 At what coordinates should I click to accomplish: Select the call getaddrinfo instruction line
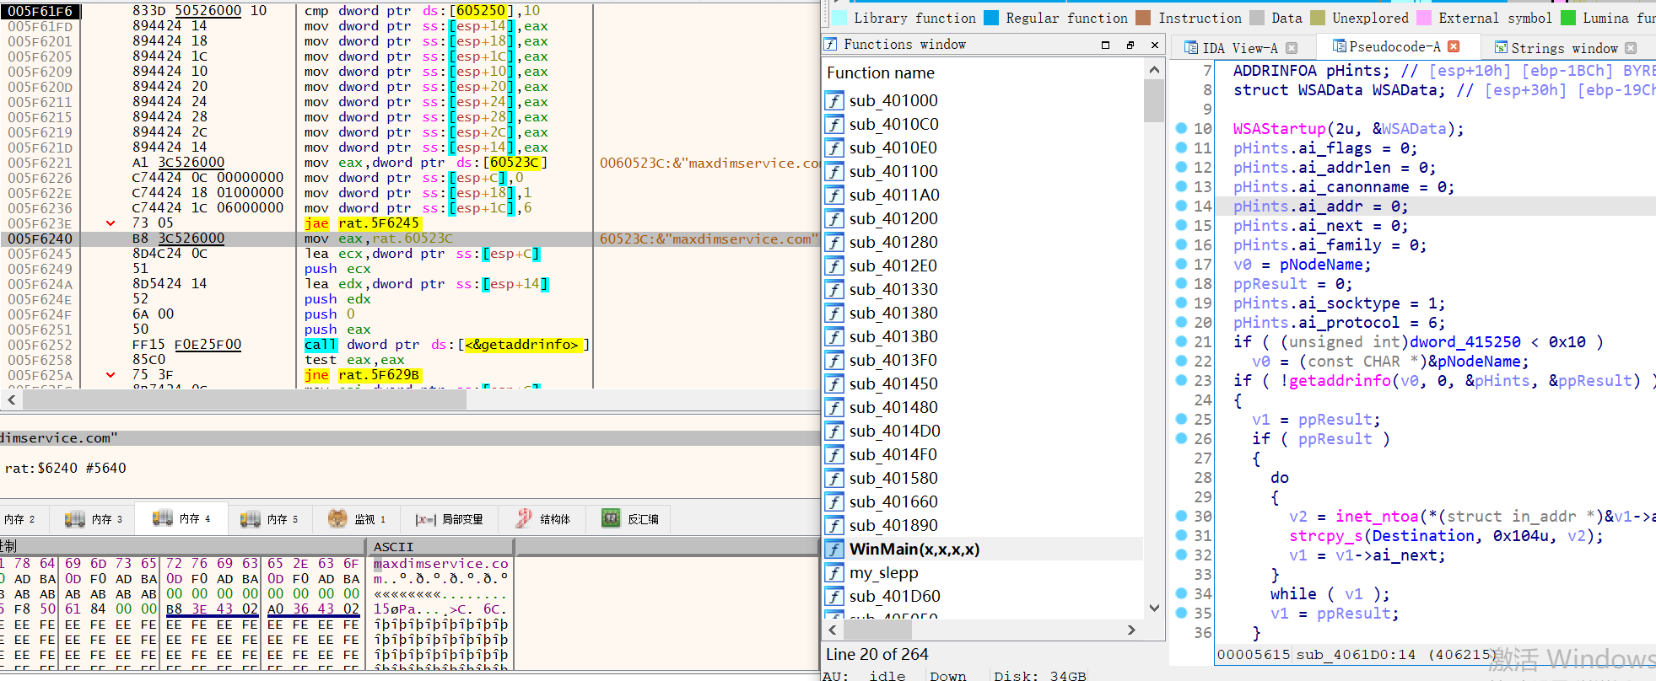point(445,345)
